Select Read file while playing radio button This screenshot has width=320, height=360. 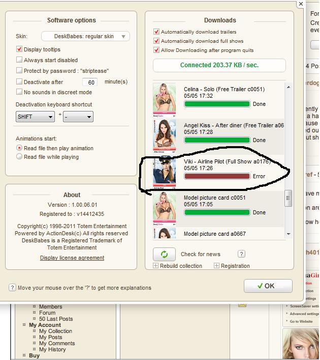(x=19, y=157)
